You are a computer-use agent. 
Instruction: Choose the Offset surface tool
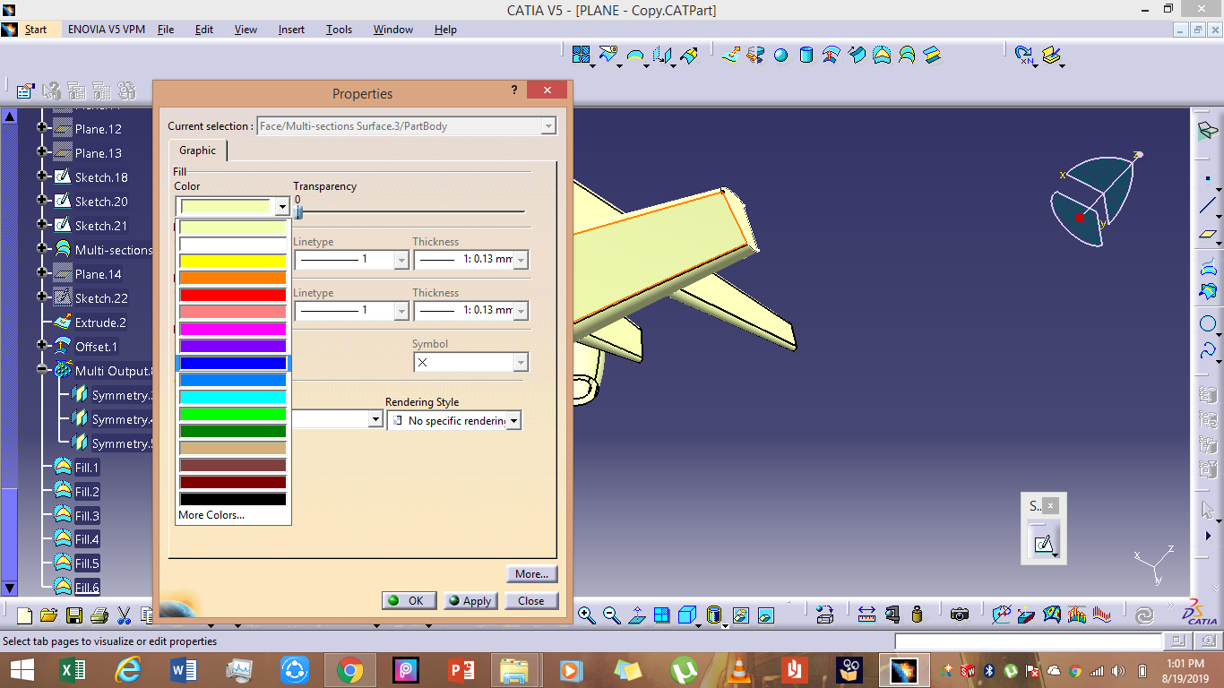(832, 56)
